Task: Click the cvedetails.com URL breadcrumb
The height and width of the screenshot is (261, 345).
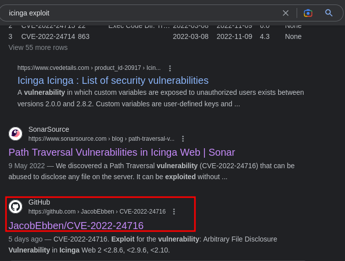Action: coord(89,68)
